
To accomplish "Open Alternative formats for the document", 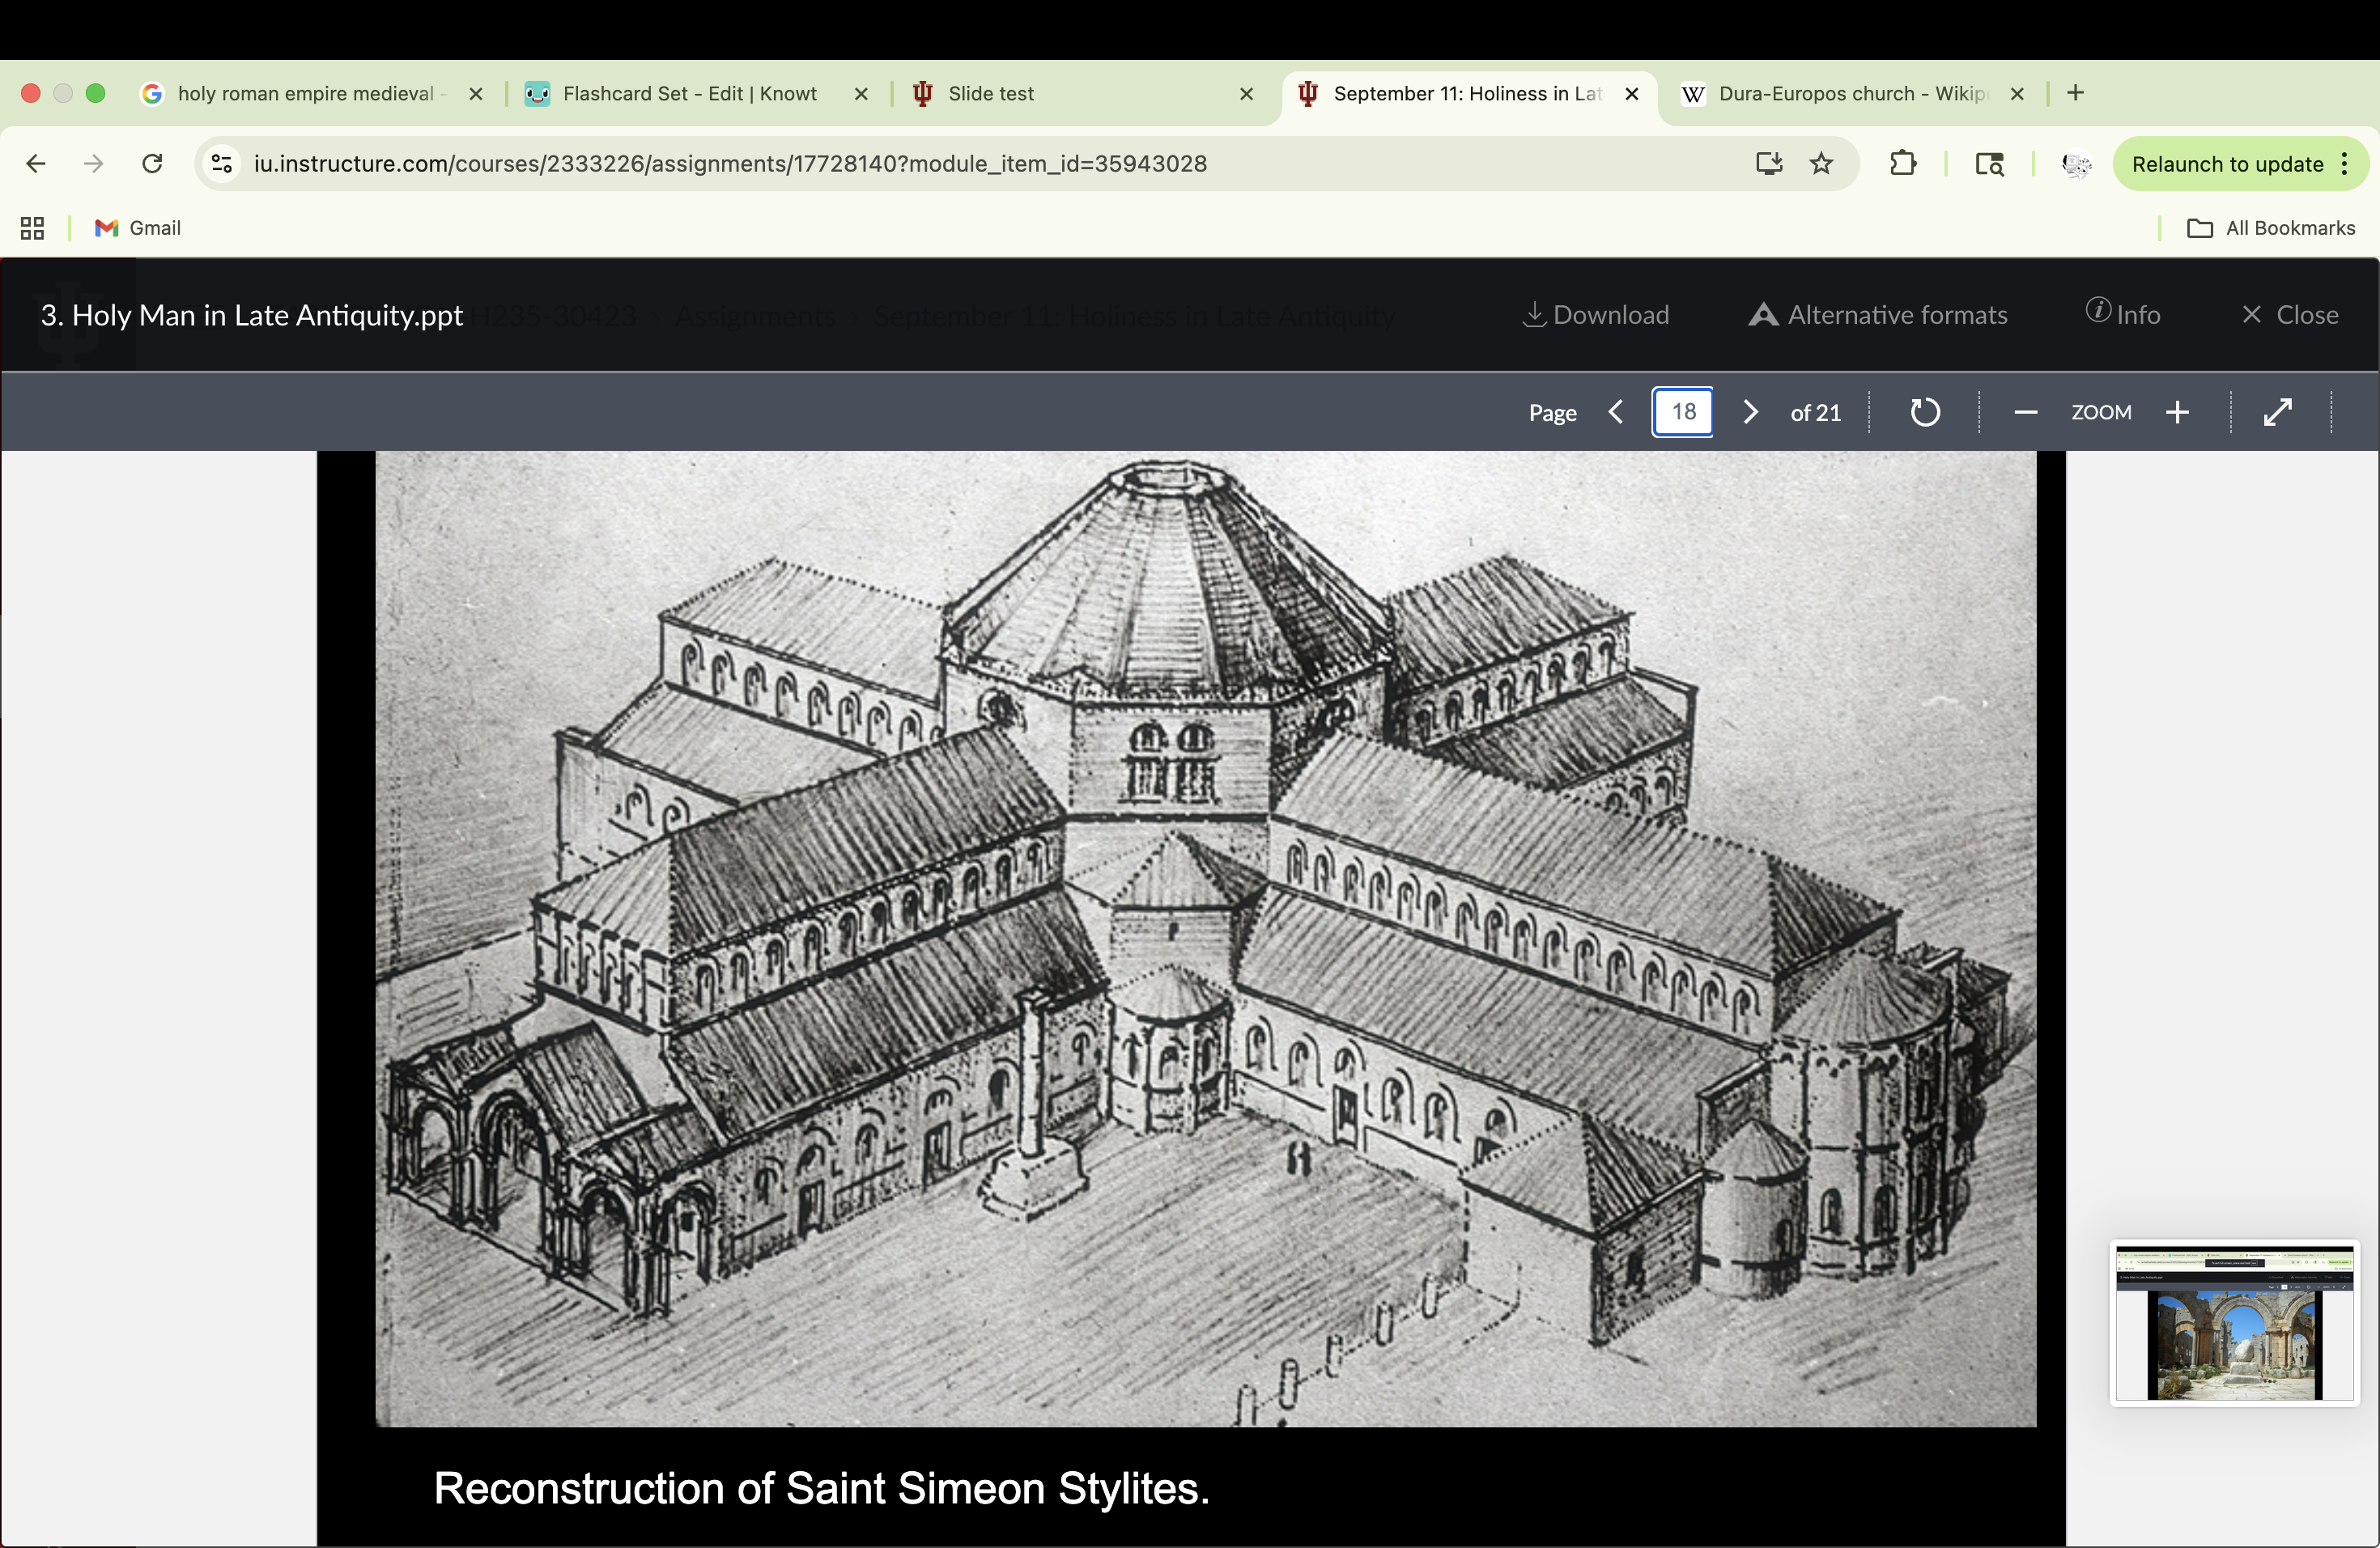I will point(1878,315).
